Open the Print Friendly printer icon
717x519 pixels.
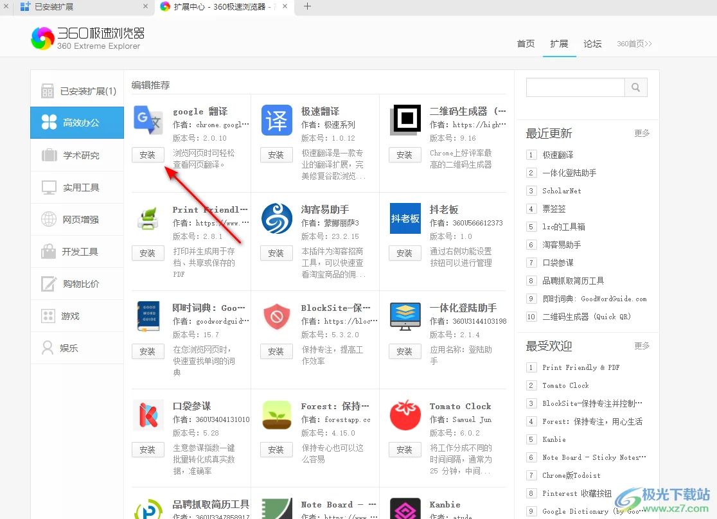[148, 218]
